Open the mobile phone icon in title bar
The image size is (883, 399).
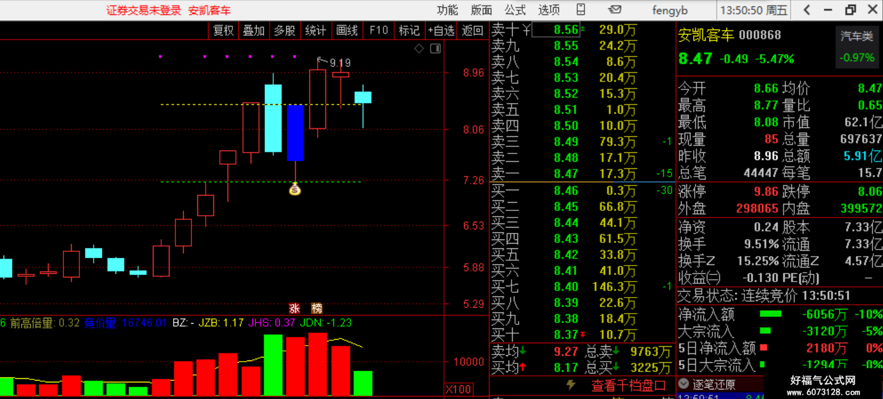click(x=581, y=9)
